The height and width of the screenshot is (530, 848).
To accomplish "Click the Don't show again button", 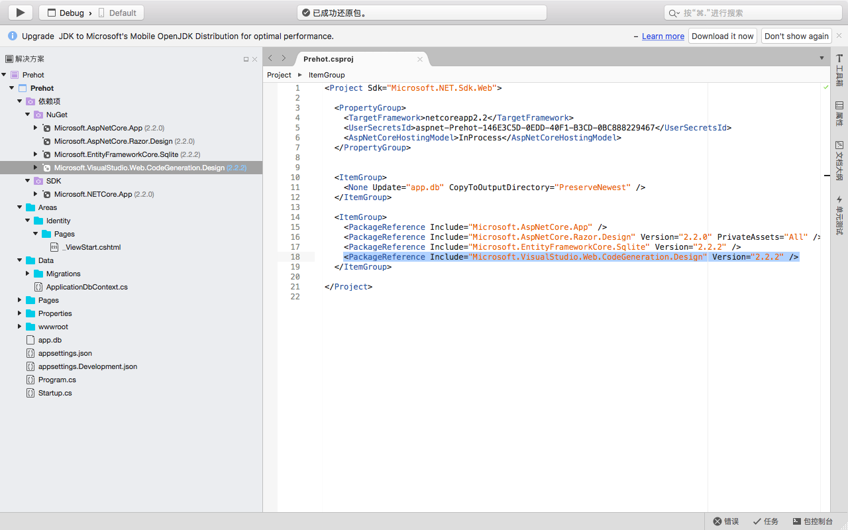I will [x=796, y=36].
